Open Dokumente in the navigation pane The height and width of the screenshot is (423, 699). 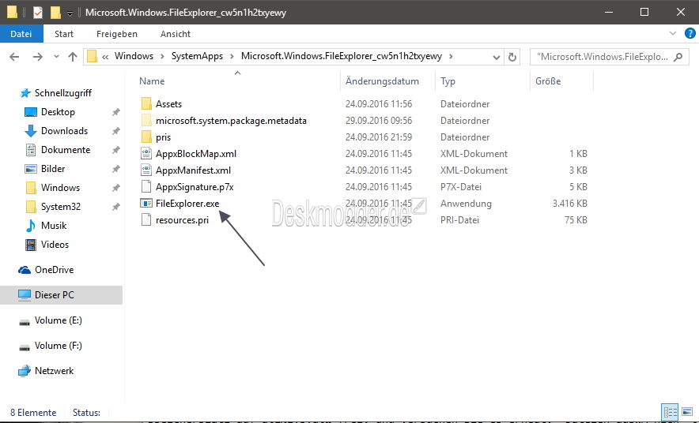click(x=66, y=150)
